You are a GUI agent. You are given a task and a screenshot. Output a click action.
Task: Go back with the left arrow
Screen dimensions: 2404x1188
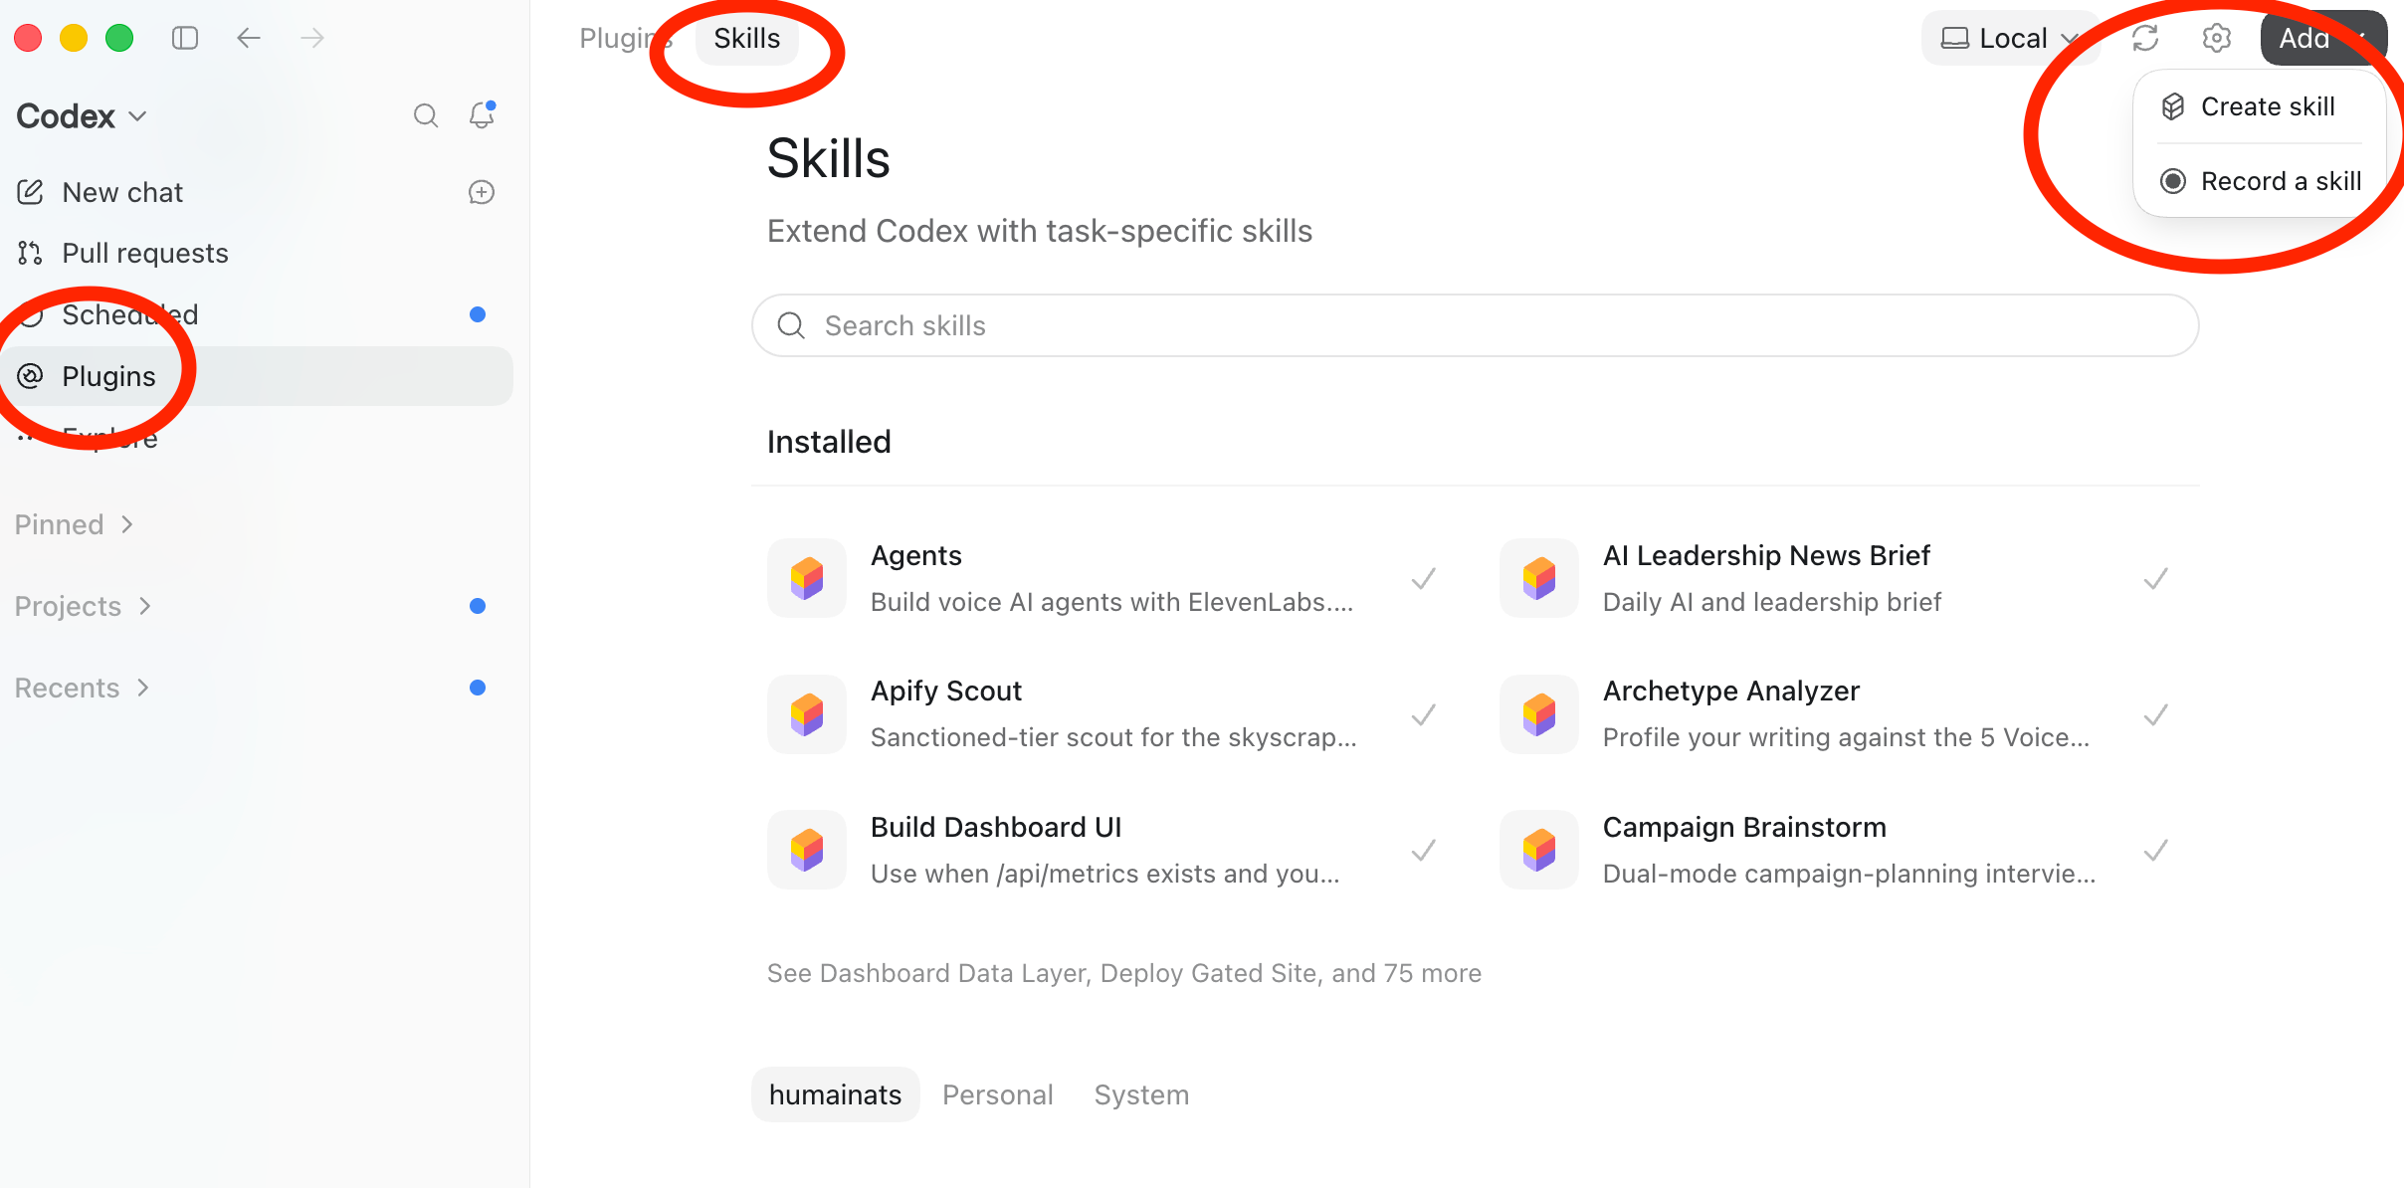tap(249, 38)
